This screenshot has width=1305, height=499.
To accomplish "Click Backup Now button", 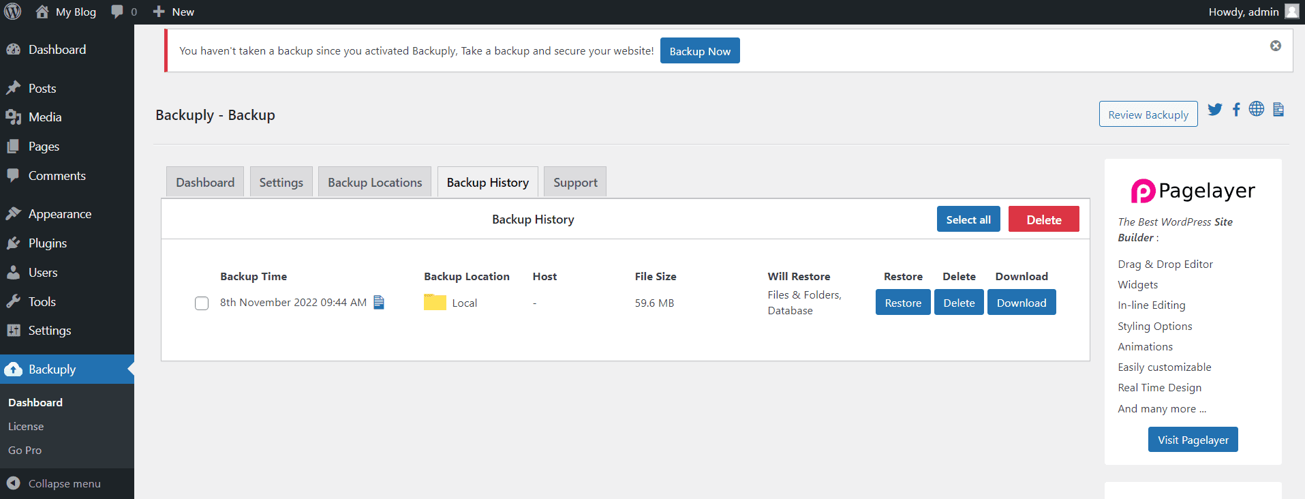I will (700, 51).
